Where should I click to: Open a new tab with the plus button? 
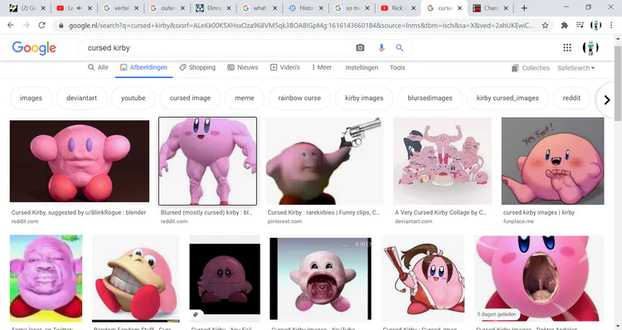pos(524,8)
